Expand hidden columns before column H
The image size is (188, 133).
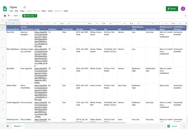click(x=63, y=23)
